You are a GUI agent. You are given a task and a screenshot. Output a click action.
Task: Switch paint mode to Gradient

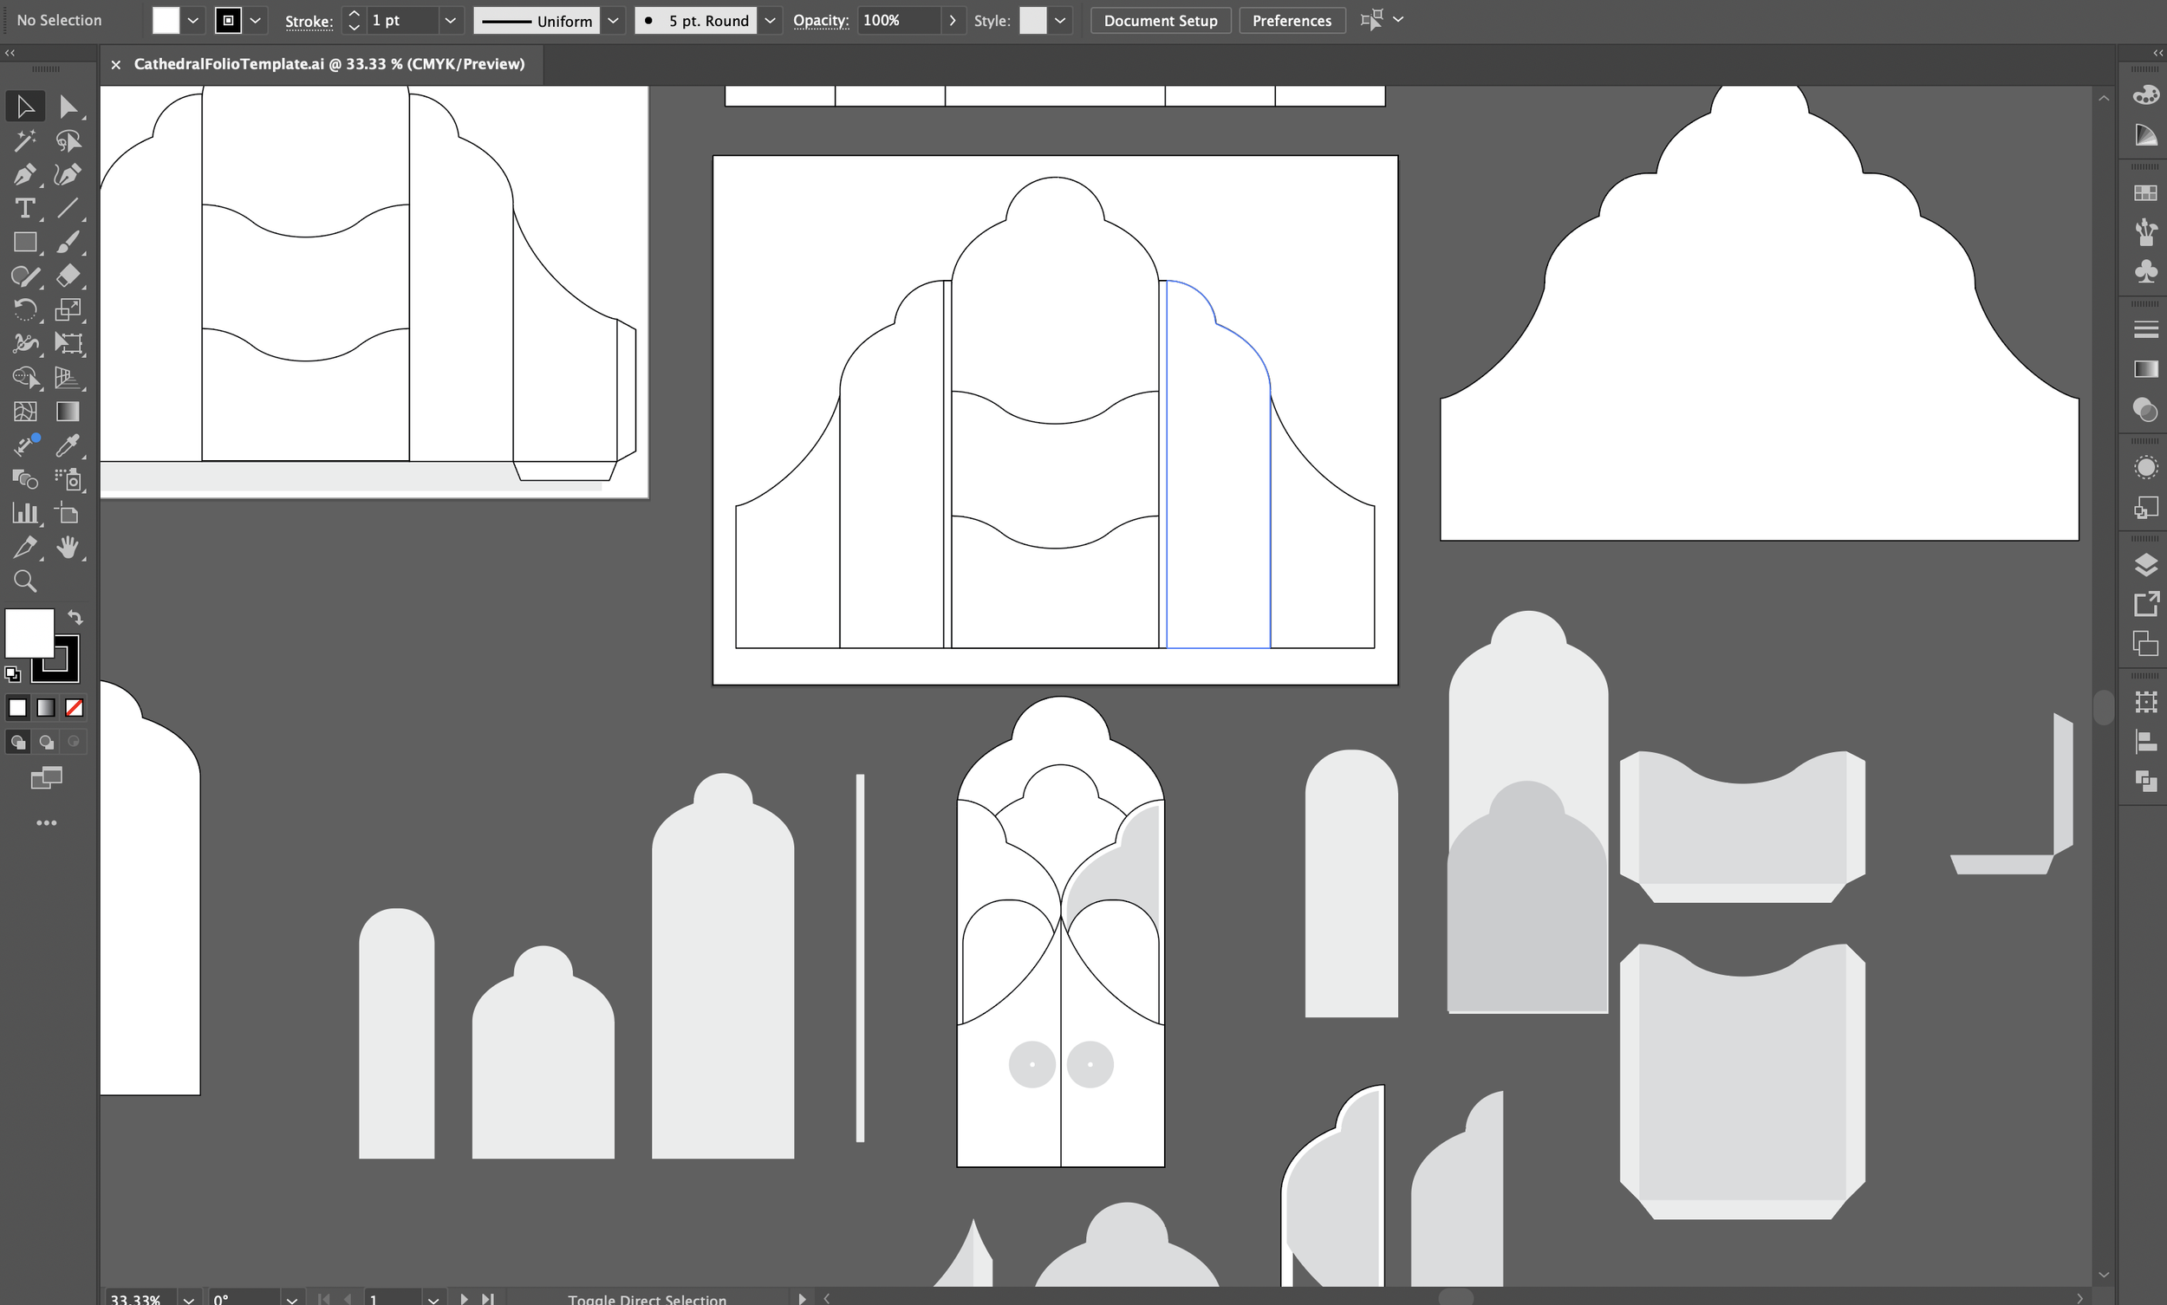pyautogui.click(x=46, y=708)
